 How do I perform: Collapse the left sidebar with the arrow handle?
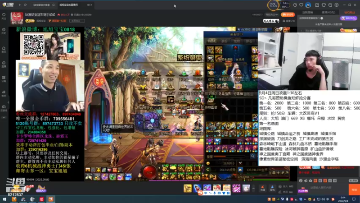(8, 102)
